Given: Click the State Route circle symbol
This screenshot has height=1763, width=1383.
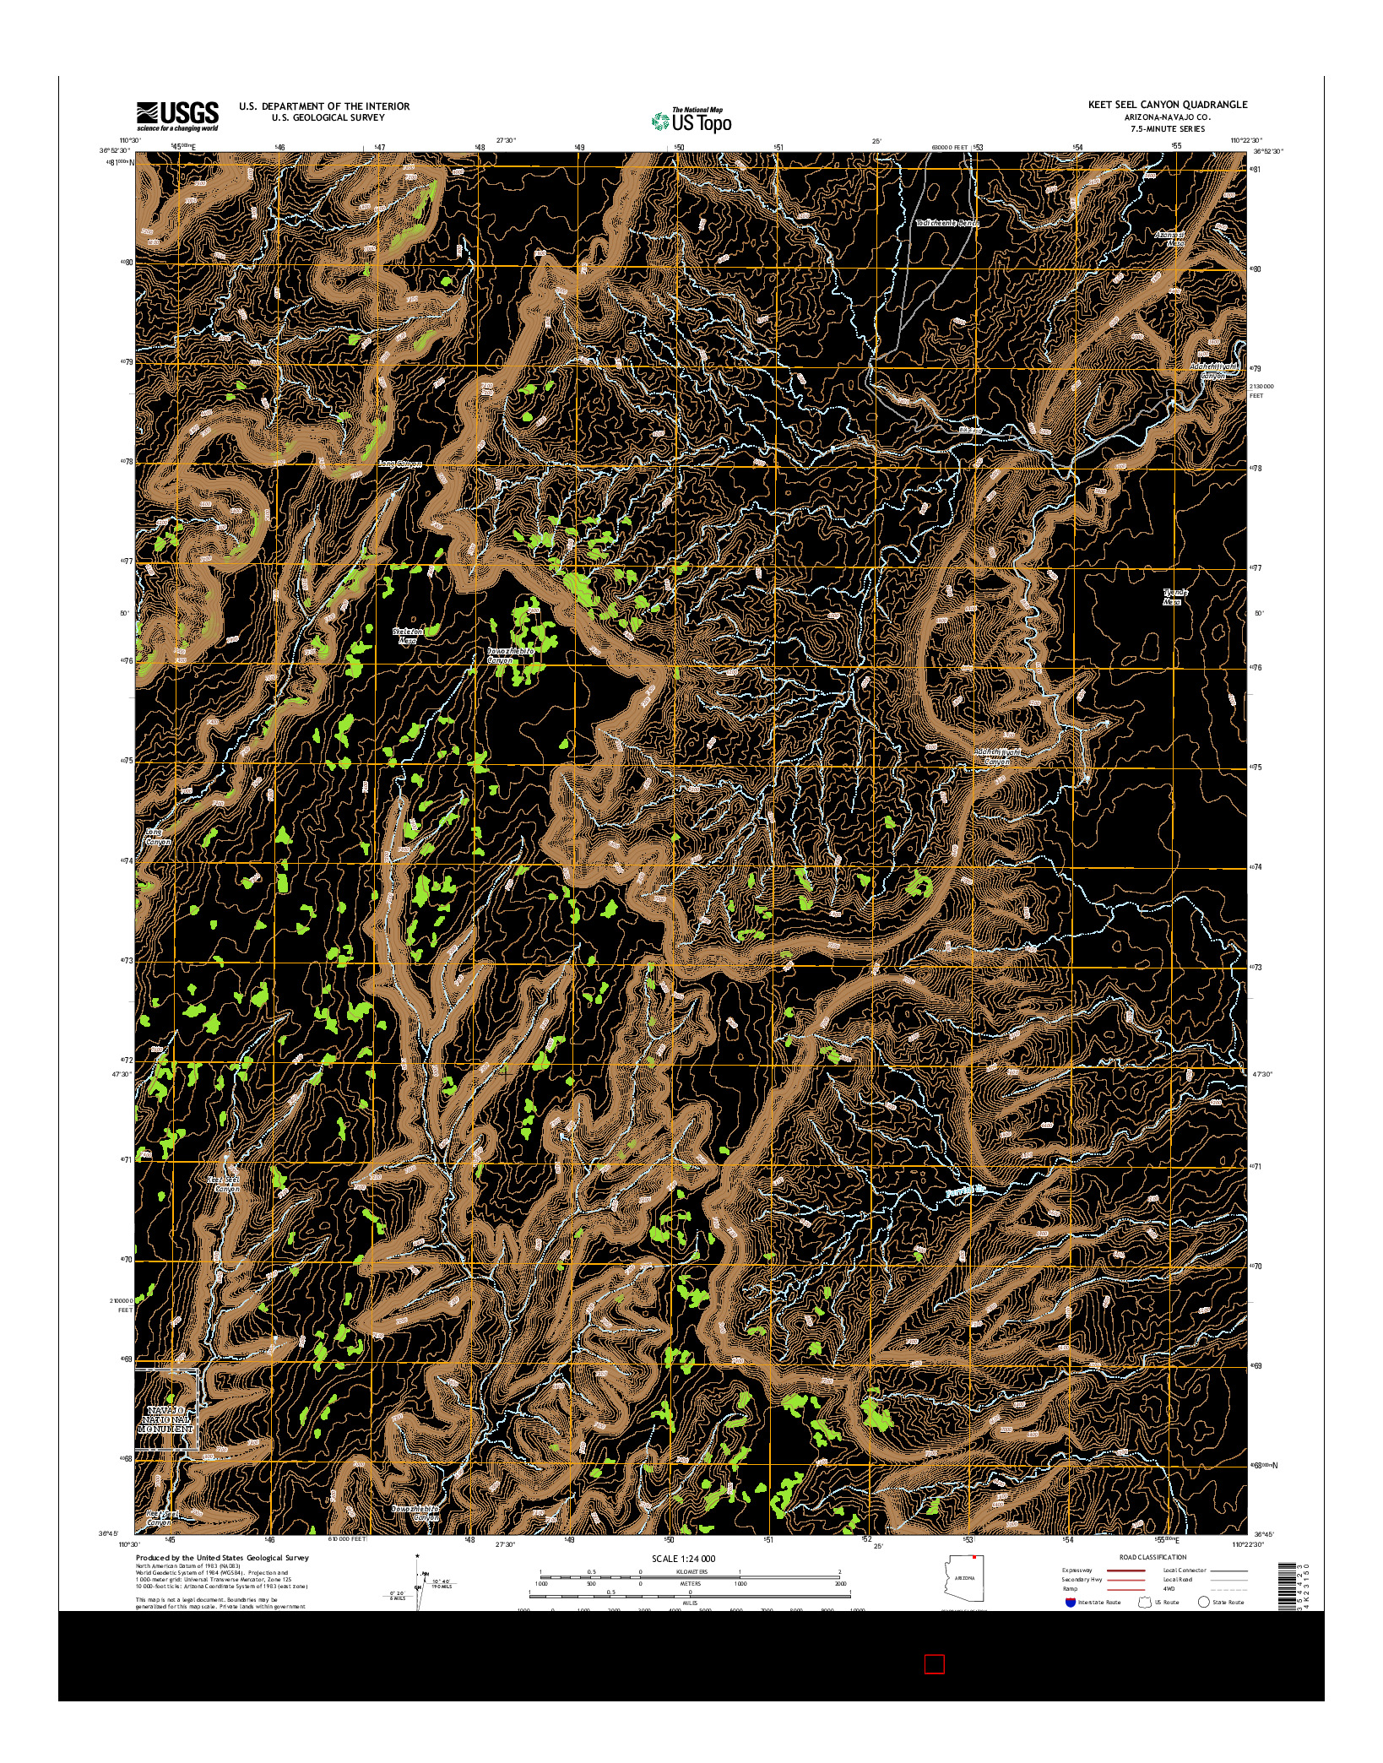Looking at the screenshot, I should click(x=1203, y=1602).
